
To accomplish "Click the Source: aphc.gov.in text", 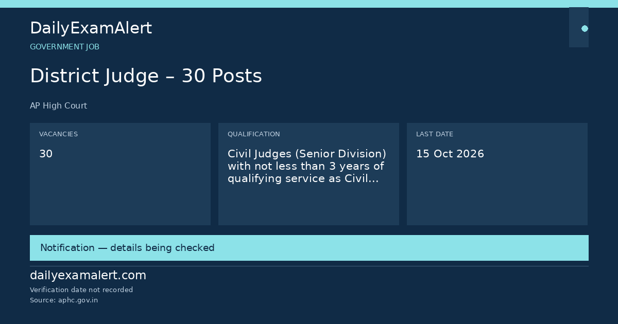I will 64,300.
